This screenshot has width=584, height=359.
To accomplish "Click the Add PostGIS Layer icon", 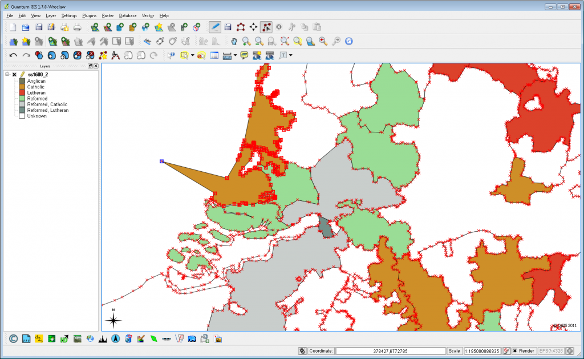I will coord(120,27).
